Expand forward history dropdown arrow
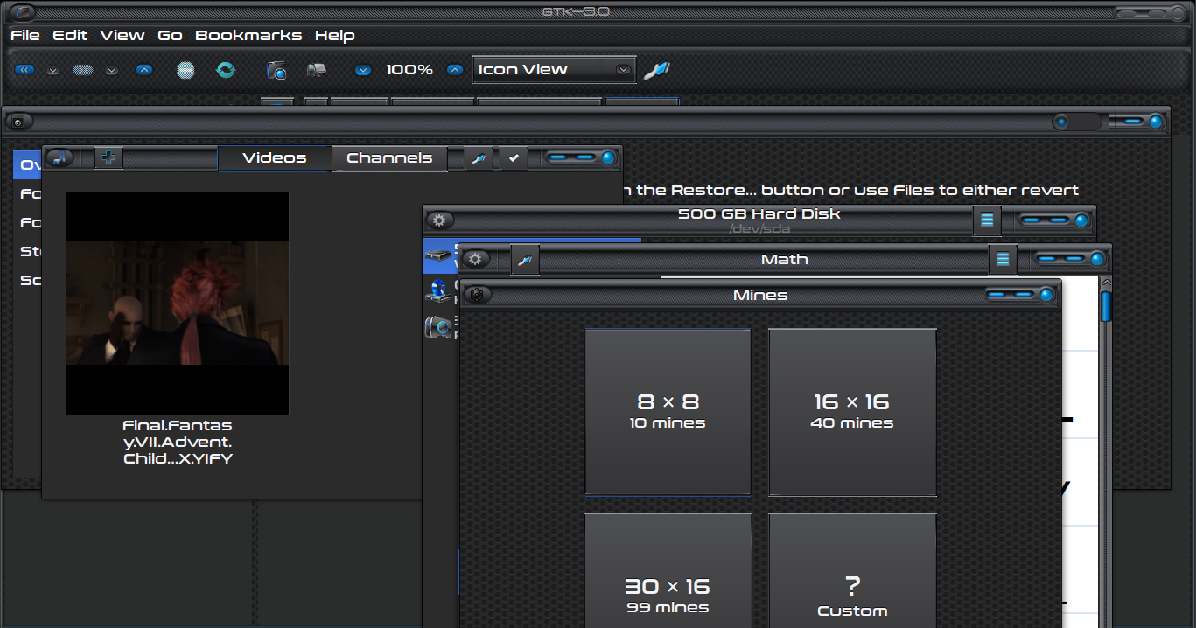Viewport: 1196px width, 628px height. [x=112, y=71]
